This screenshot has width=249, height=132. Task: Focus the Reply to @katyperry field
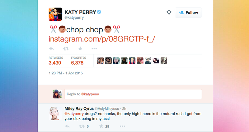(133, 94)
